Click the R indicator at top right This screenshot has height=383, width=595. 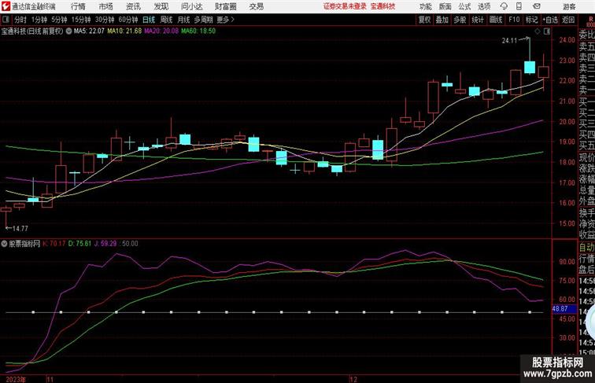point(590,19)
